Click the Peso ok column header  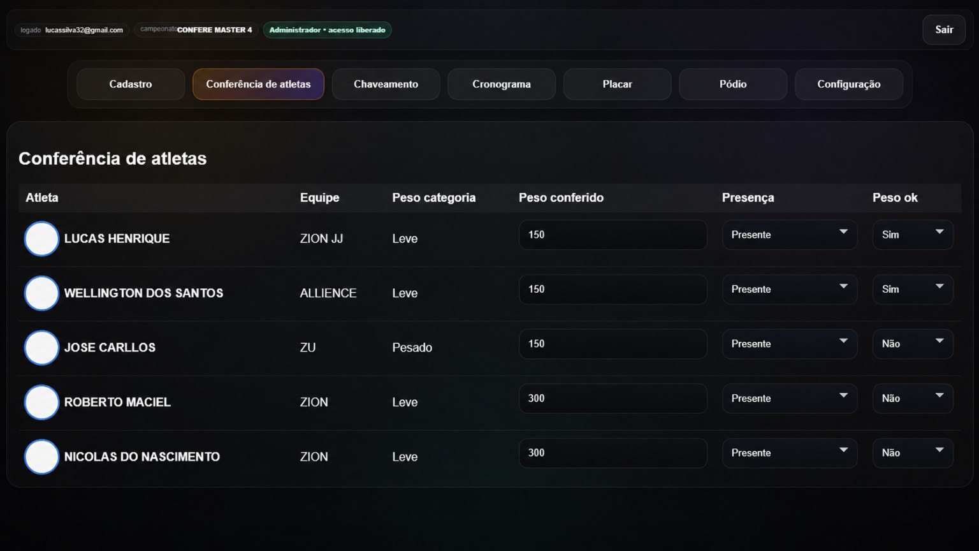(895, 198)
